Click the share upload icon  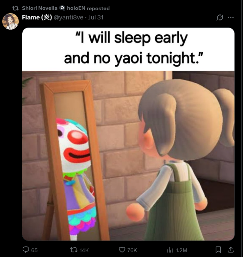231,250
